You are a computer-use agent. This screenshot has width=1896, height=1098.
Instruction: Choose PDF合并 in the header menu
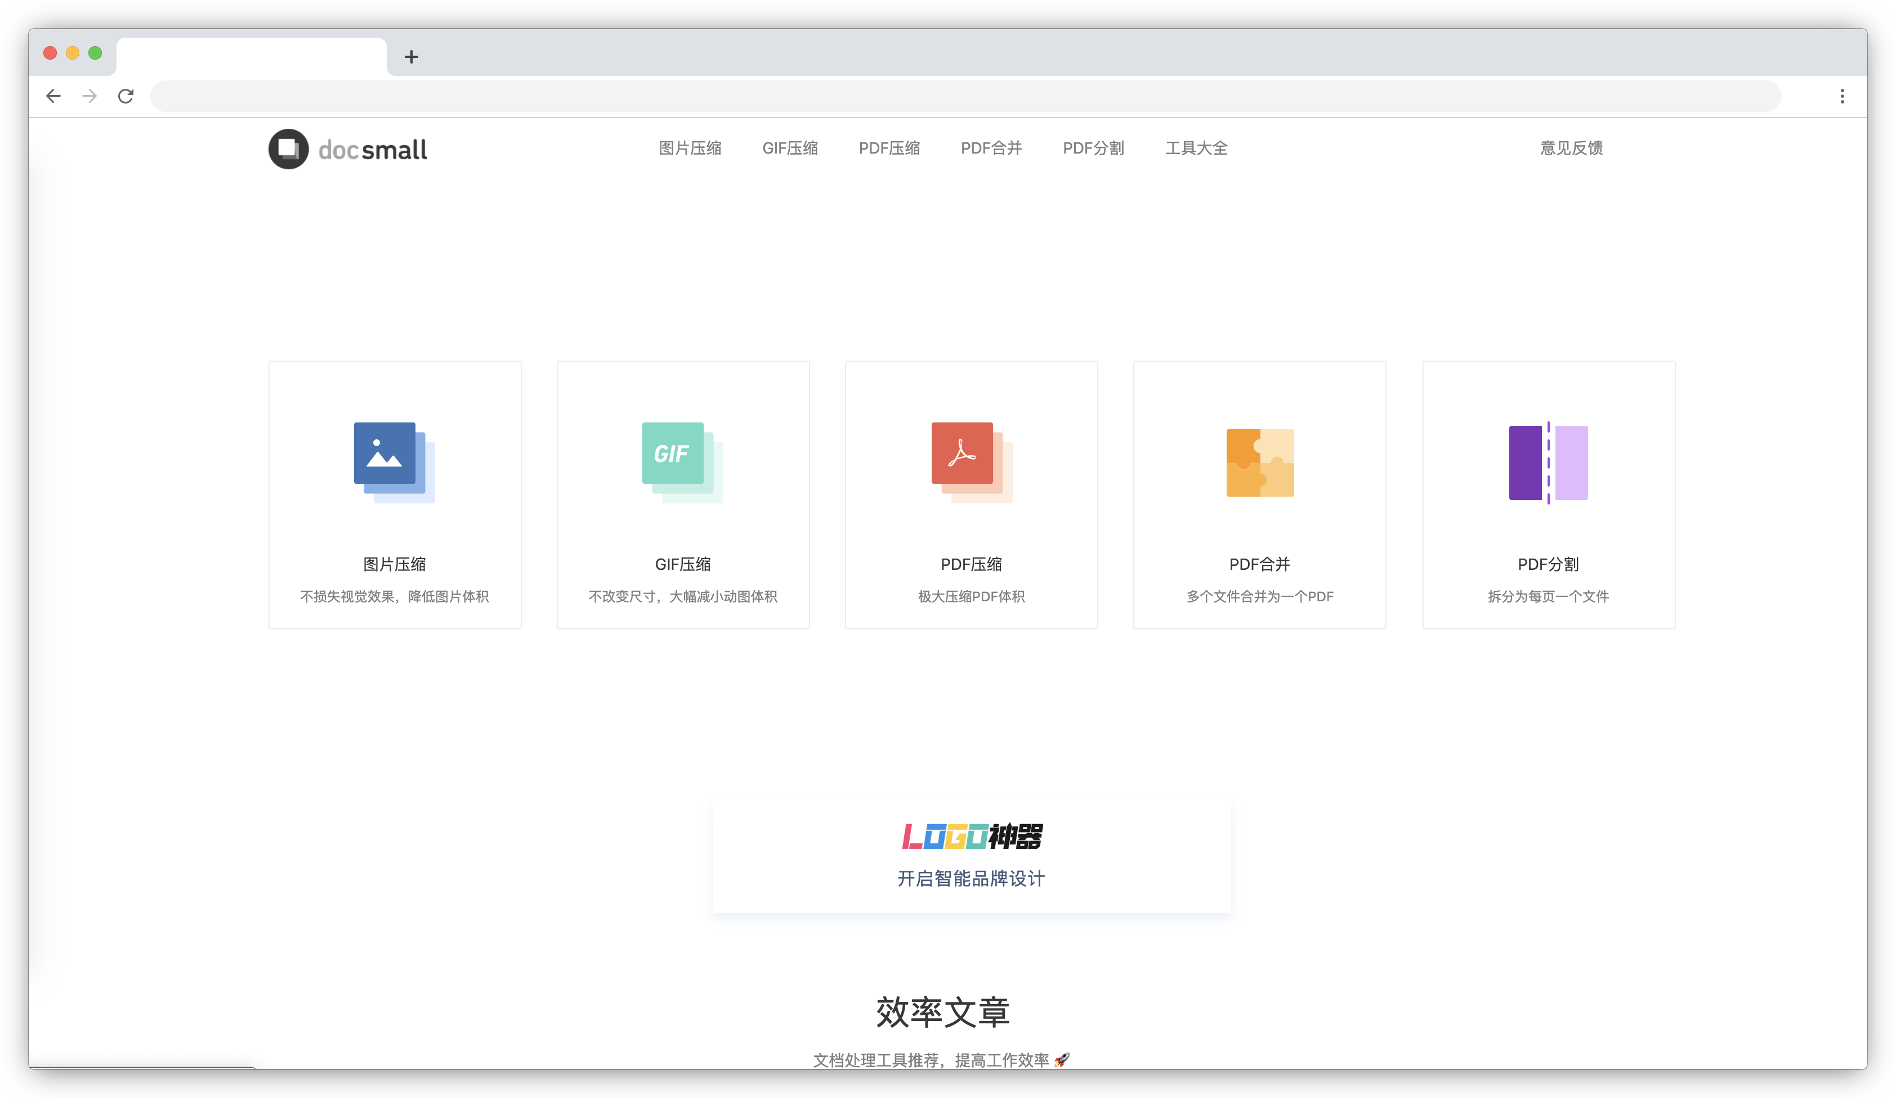click(990, 148)
